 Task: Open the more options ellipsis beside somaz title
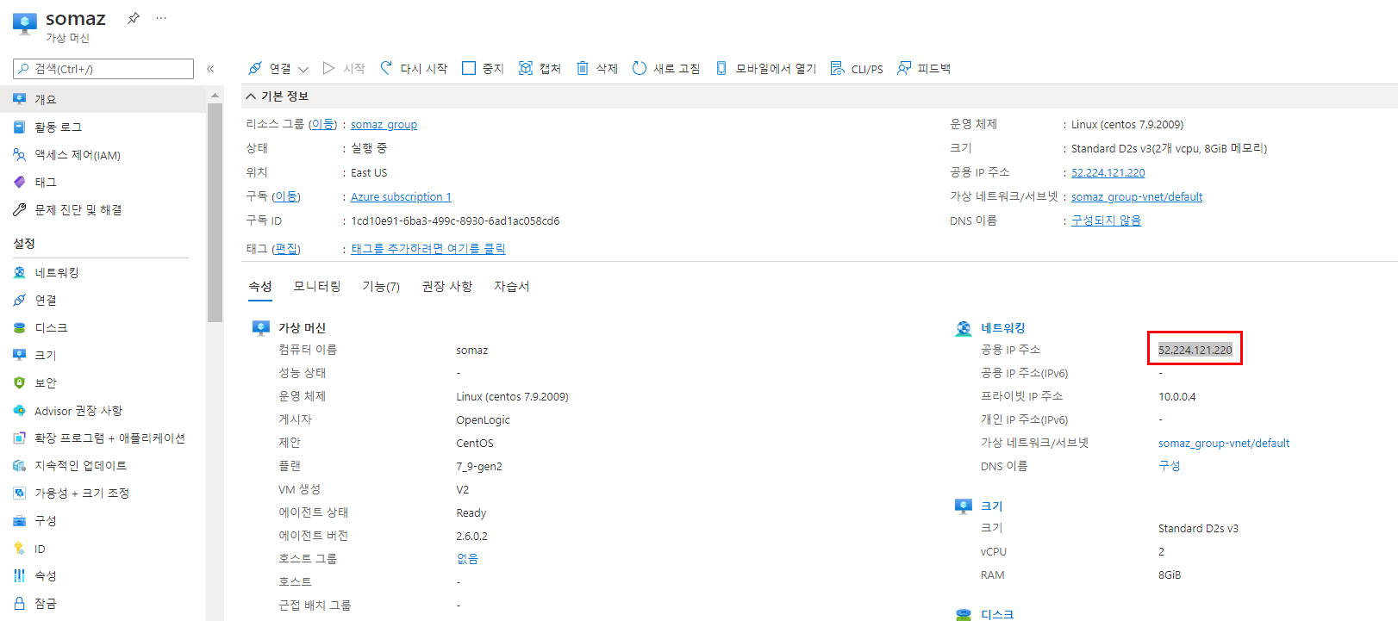[x=161, y=18]
